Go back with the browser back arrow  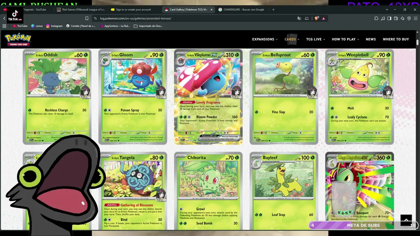pos(4,18)
